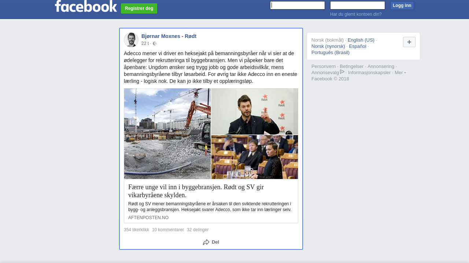
Task: View 32 delinger
Action: pyautogui.click(x=197, y=230)
